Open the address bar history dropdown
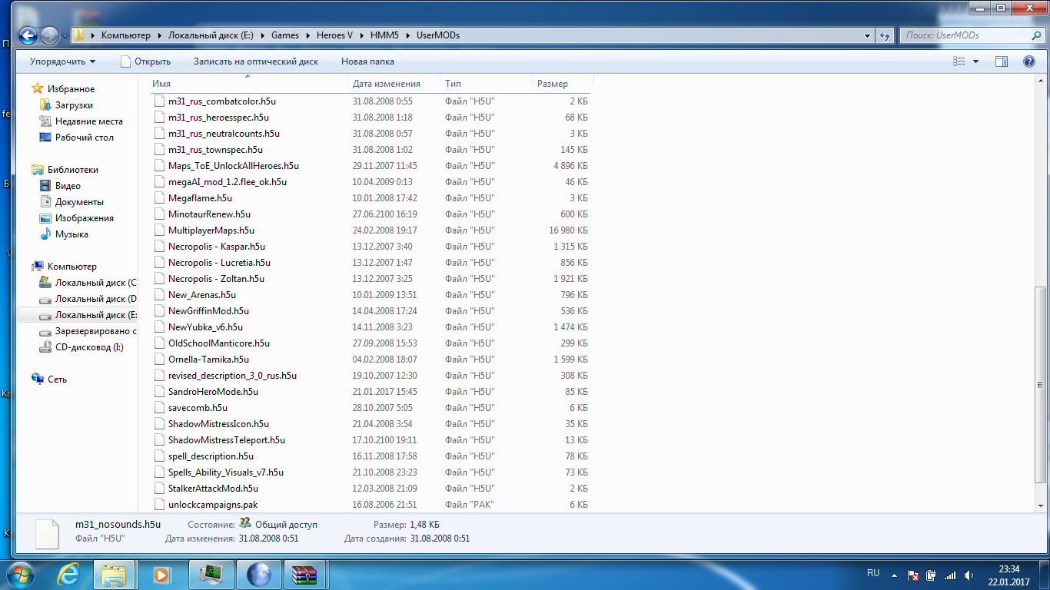Viewport: 1050px width, 590px height. (867, 35)
